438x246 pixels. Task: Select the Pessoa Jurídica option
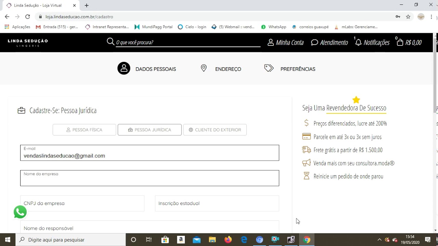coord(150,130)
